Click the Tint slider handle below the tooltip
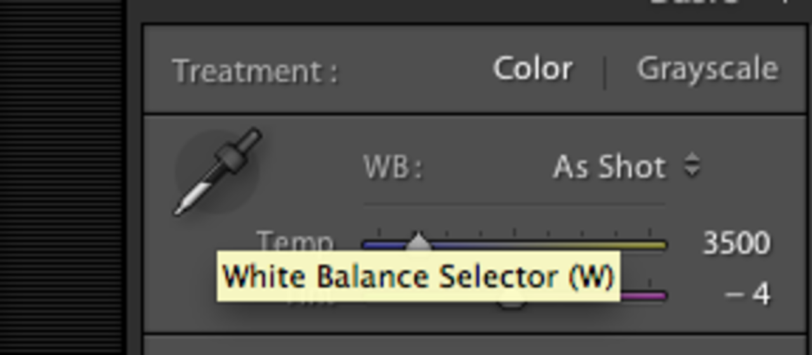Screen dimensions: 812x355 tap(511, 304)
